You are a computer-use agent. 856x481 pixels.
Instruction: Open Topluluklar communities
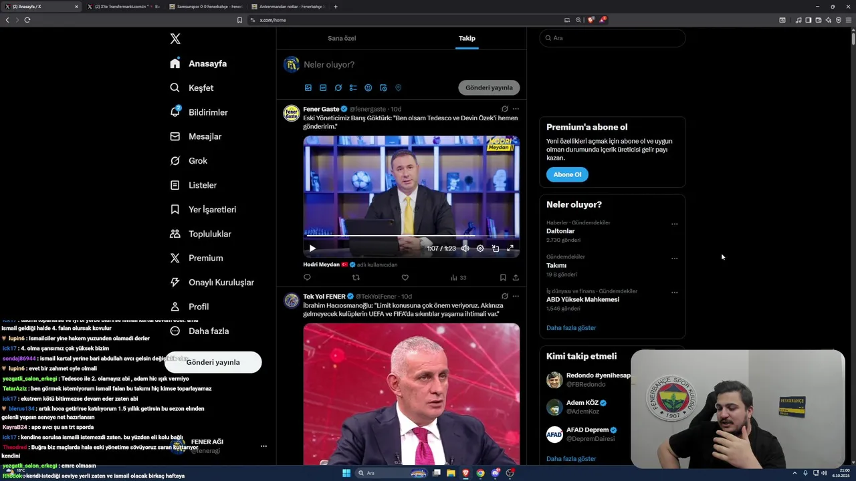pyautogui.click(x=201, y=234)
